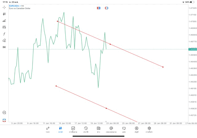Screen dimensions: 197x138
Task: Select the lower red trendline's starting anchor point
Action: 56,86
